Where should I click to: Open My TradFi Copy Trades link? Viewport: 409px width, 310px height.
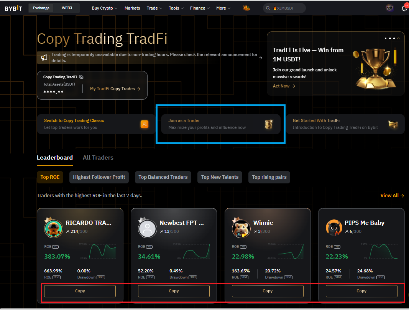coord(115,89)
